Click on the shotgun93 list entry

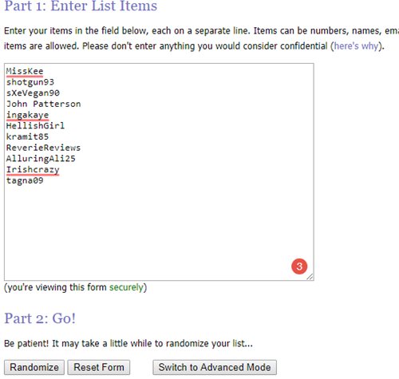pos(30,82)
